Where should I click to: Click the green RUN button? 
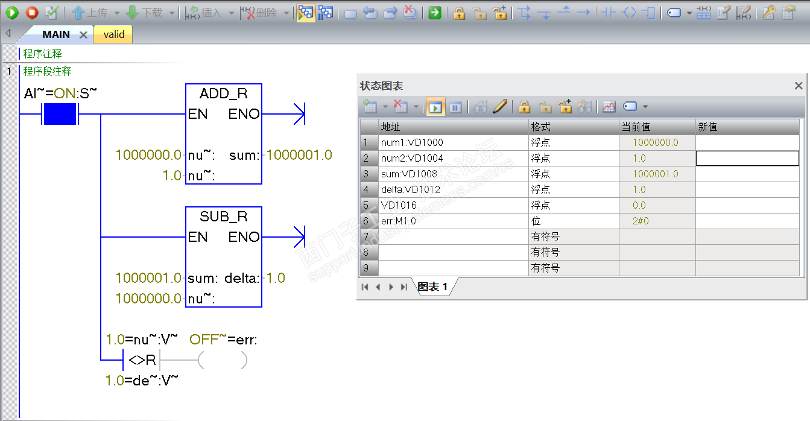point(12,13)
